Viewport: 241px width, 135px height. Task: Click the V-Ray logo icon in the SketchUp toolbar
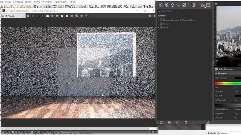click(36, 7)
